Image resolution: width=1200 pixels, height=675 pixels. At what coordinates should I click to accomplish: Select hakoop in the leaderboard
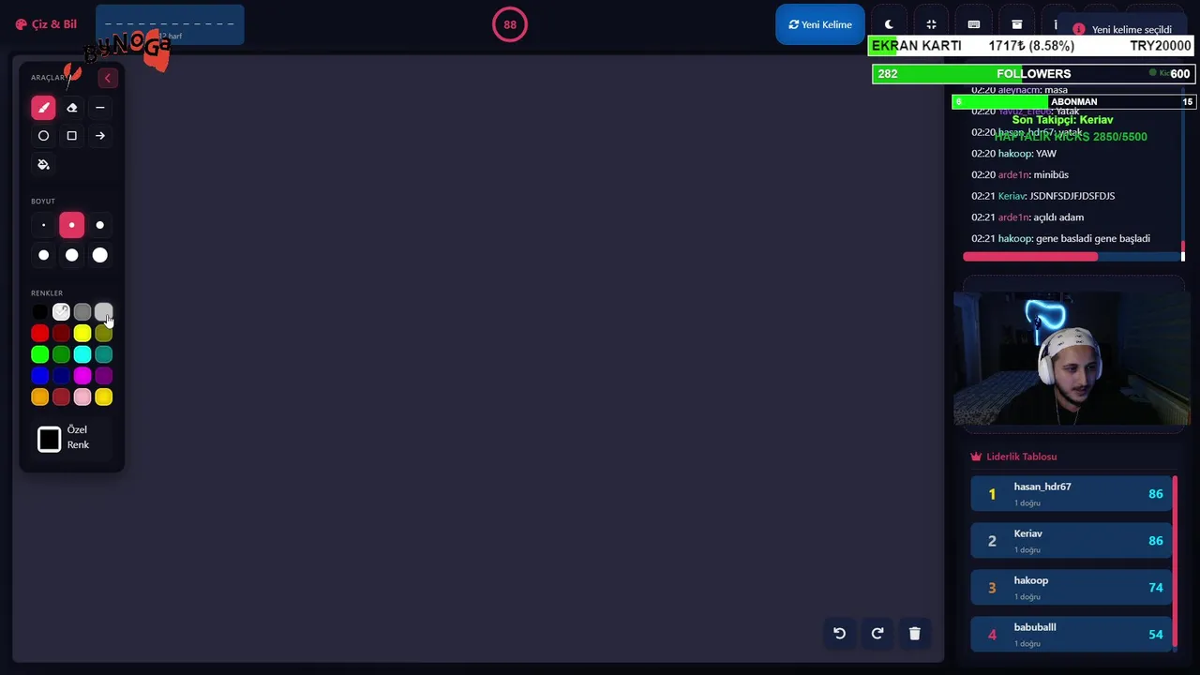1072,588
